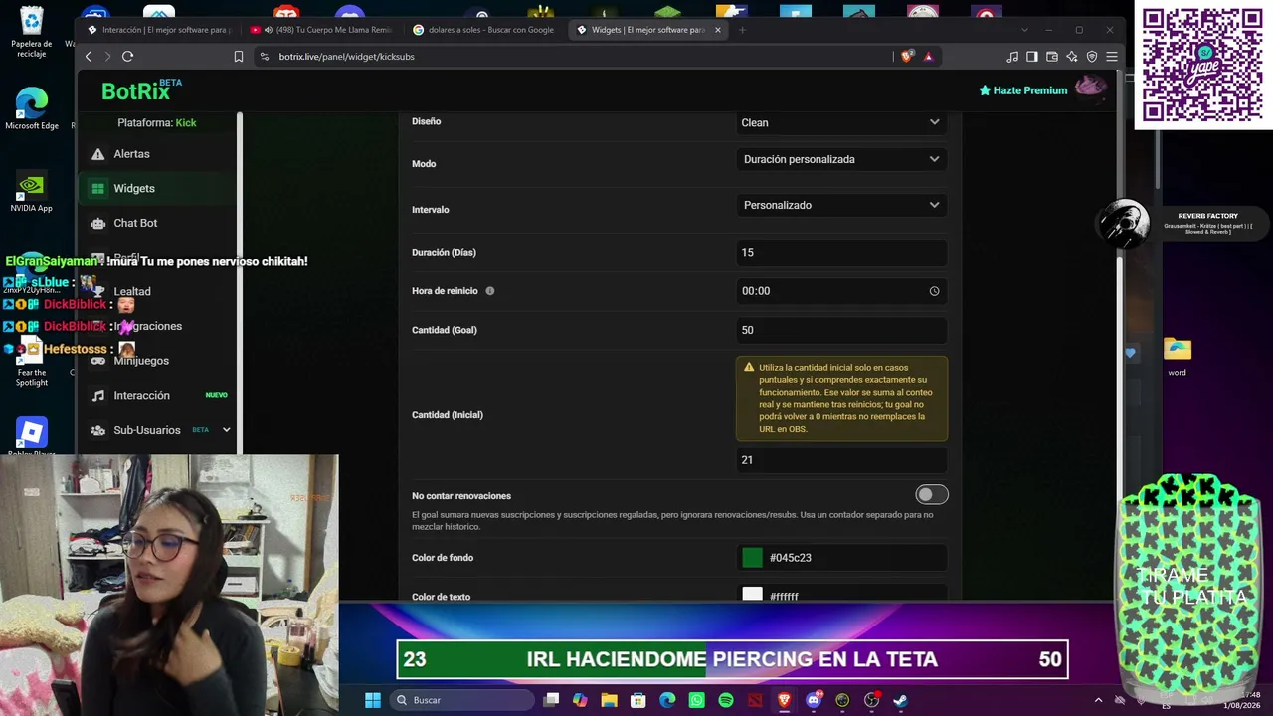Viewport: 1273px width, 716px height.
Task: Click the browser address bar URL
Action: click(346, 57)
